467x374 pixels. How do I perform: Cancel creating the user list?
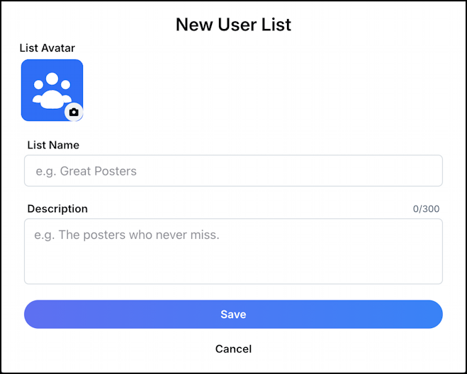point(233,349)
